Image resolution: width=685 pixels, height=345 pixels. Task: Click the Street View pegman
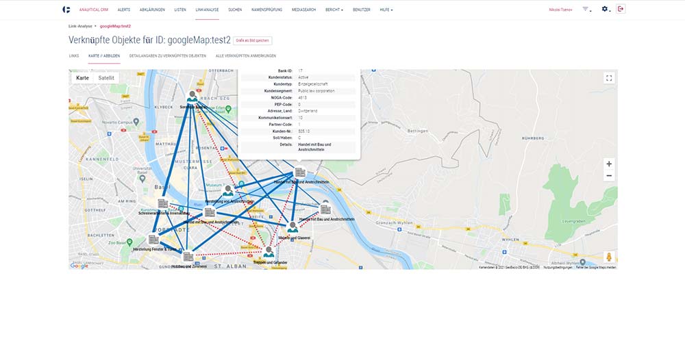pyautogui.click(x=609, y=257)
